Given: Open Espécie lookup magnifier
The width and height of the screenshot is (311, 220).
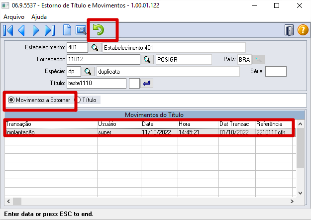Looking at the screenshot, I should pyautogui.click(x=88, y=71).
